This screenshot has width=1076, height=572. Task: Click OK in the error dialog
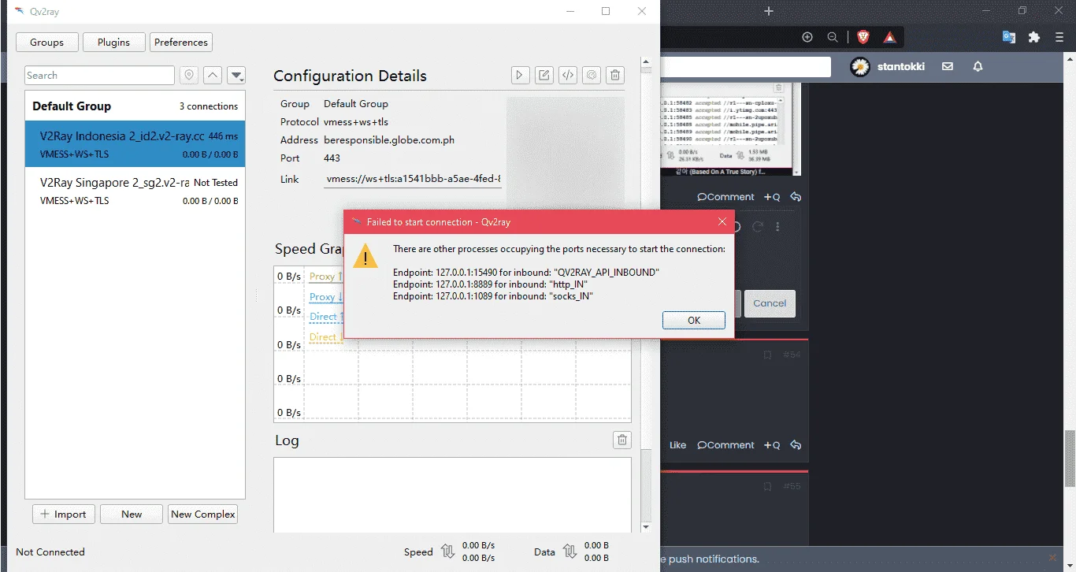click(694, 320)
